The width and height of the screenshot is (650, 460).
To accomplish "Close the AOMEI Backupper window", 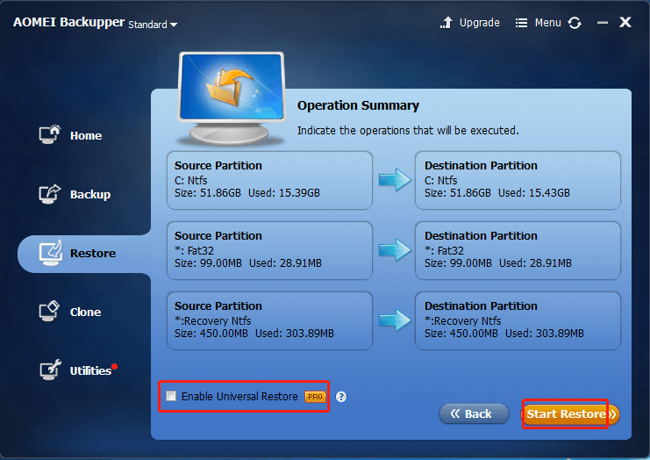I will 625,23.
